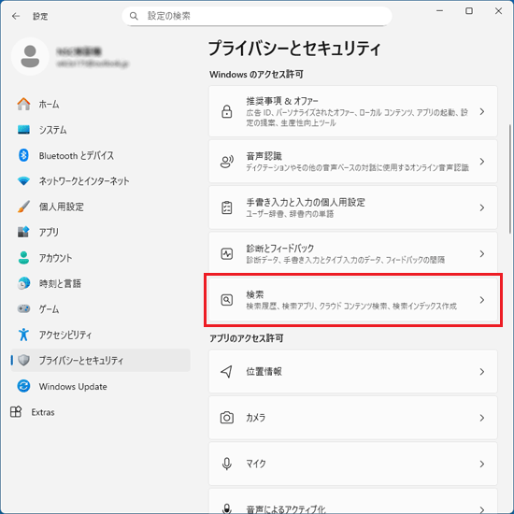Open 位置情報 title
Image resolution: width=514 pixels, height=514 pixels.
pyautogui.click(x=264, y=371)
